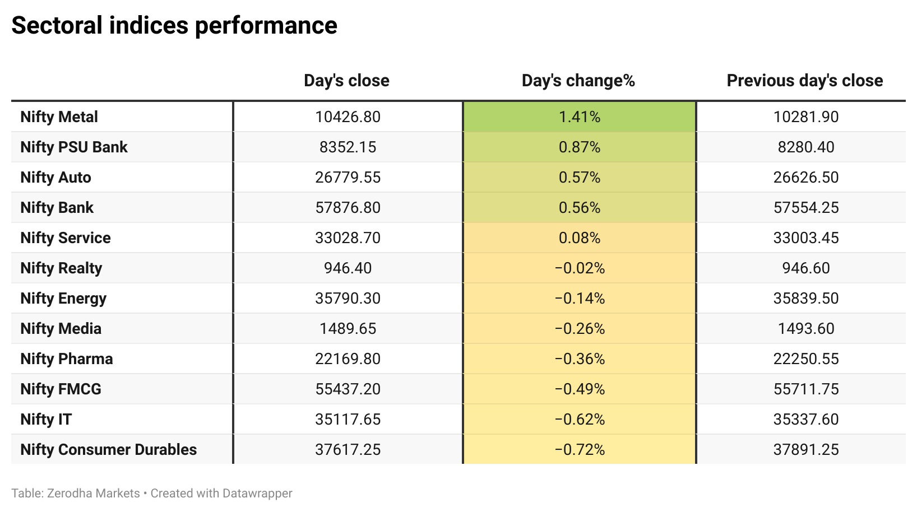Select the 0.87% change cell

[x=580, y=147]
